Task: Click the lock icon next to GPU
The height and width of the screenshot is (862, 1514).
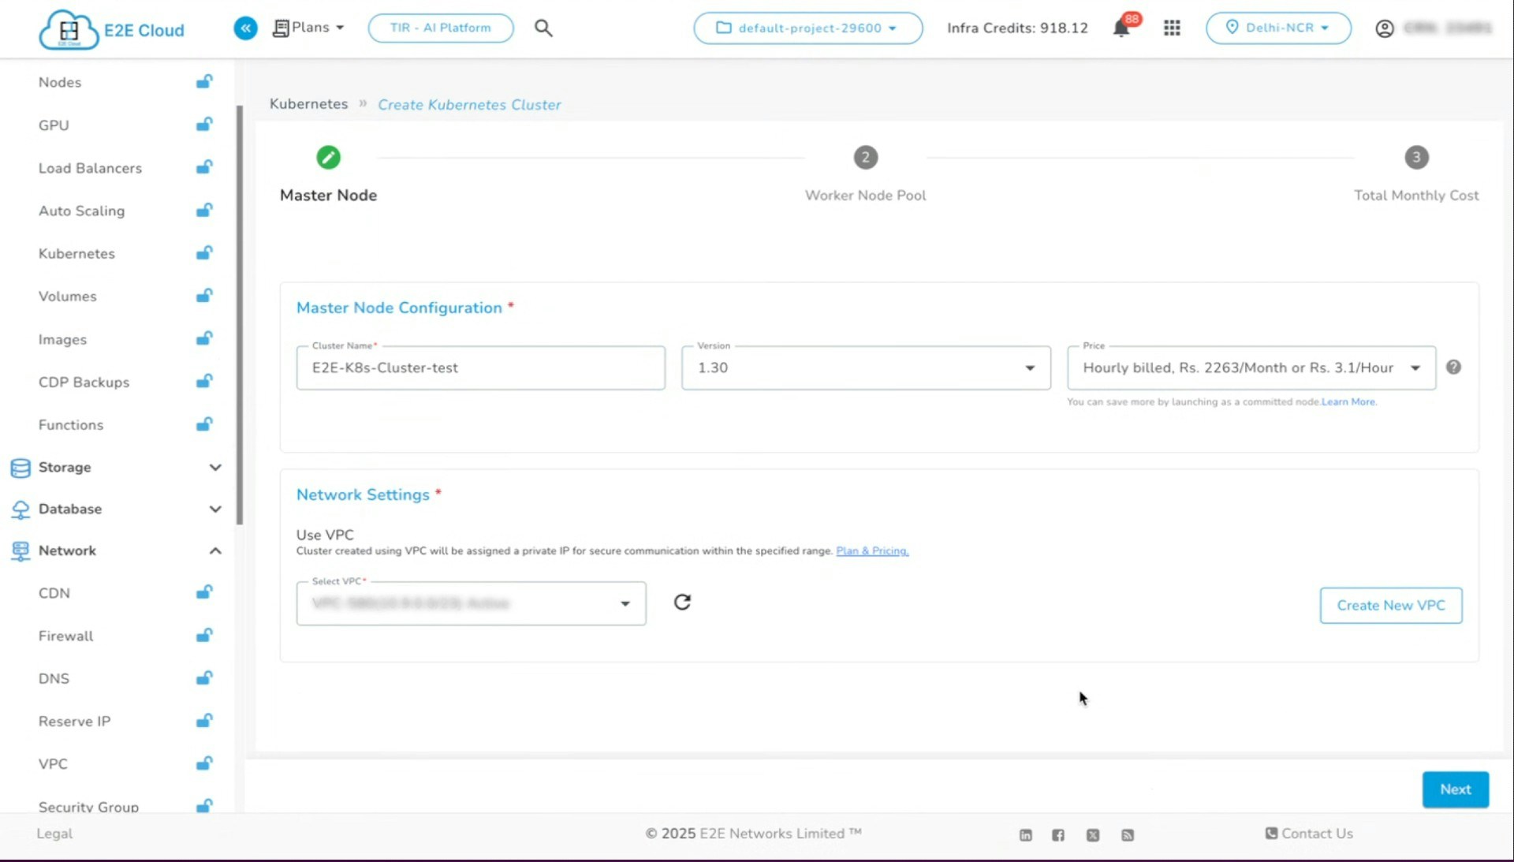Action: (204, 124)
